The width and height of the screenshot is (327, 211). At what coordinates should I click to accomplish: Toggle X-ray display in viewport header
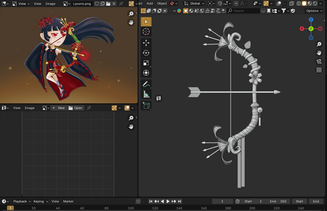click(x=291, y=3)
